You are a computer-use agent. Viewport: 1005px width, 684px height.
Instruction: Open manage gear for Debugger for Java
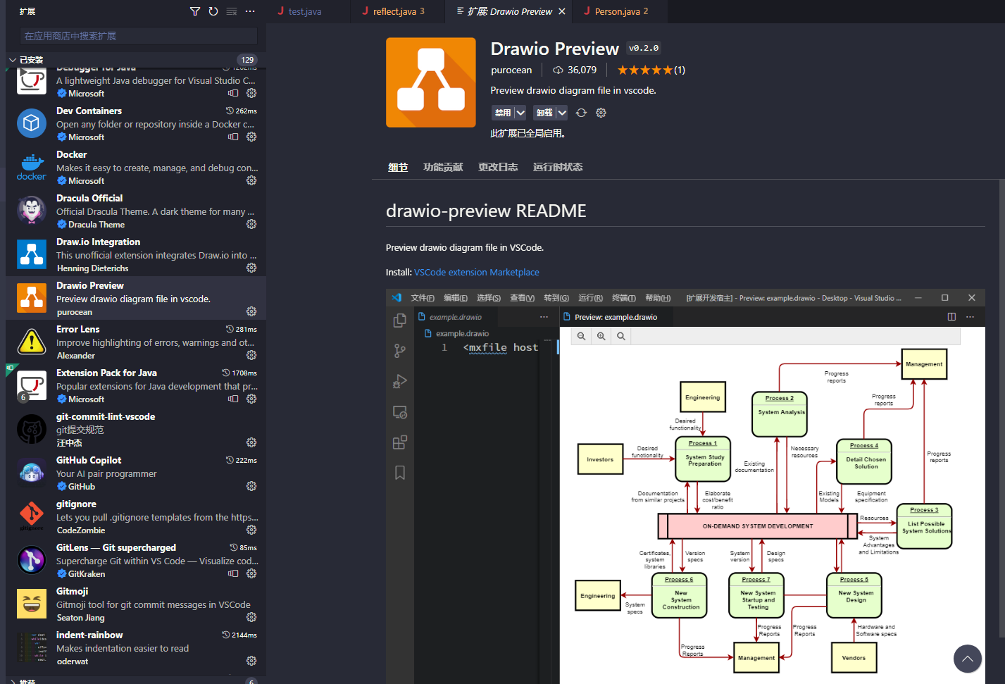pos(251,93)
